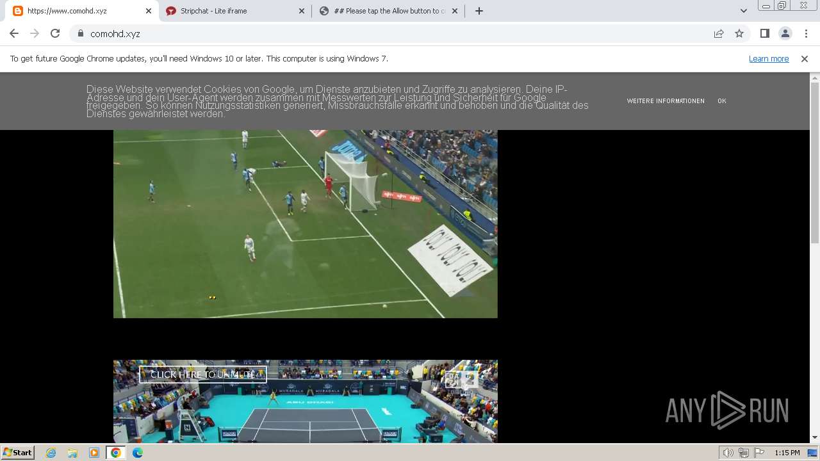Launch Internet Explorer from taskbar

(51, 453)
